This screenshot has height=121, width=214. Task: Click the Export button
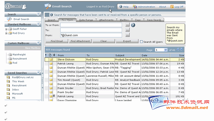(127, 41)
